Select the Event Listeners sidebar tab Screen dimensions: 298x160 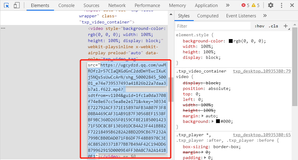tap(241, 16)
